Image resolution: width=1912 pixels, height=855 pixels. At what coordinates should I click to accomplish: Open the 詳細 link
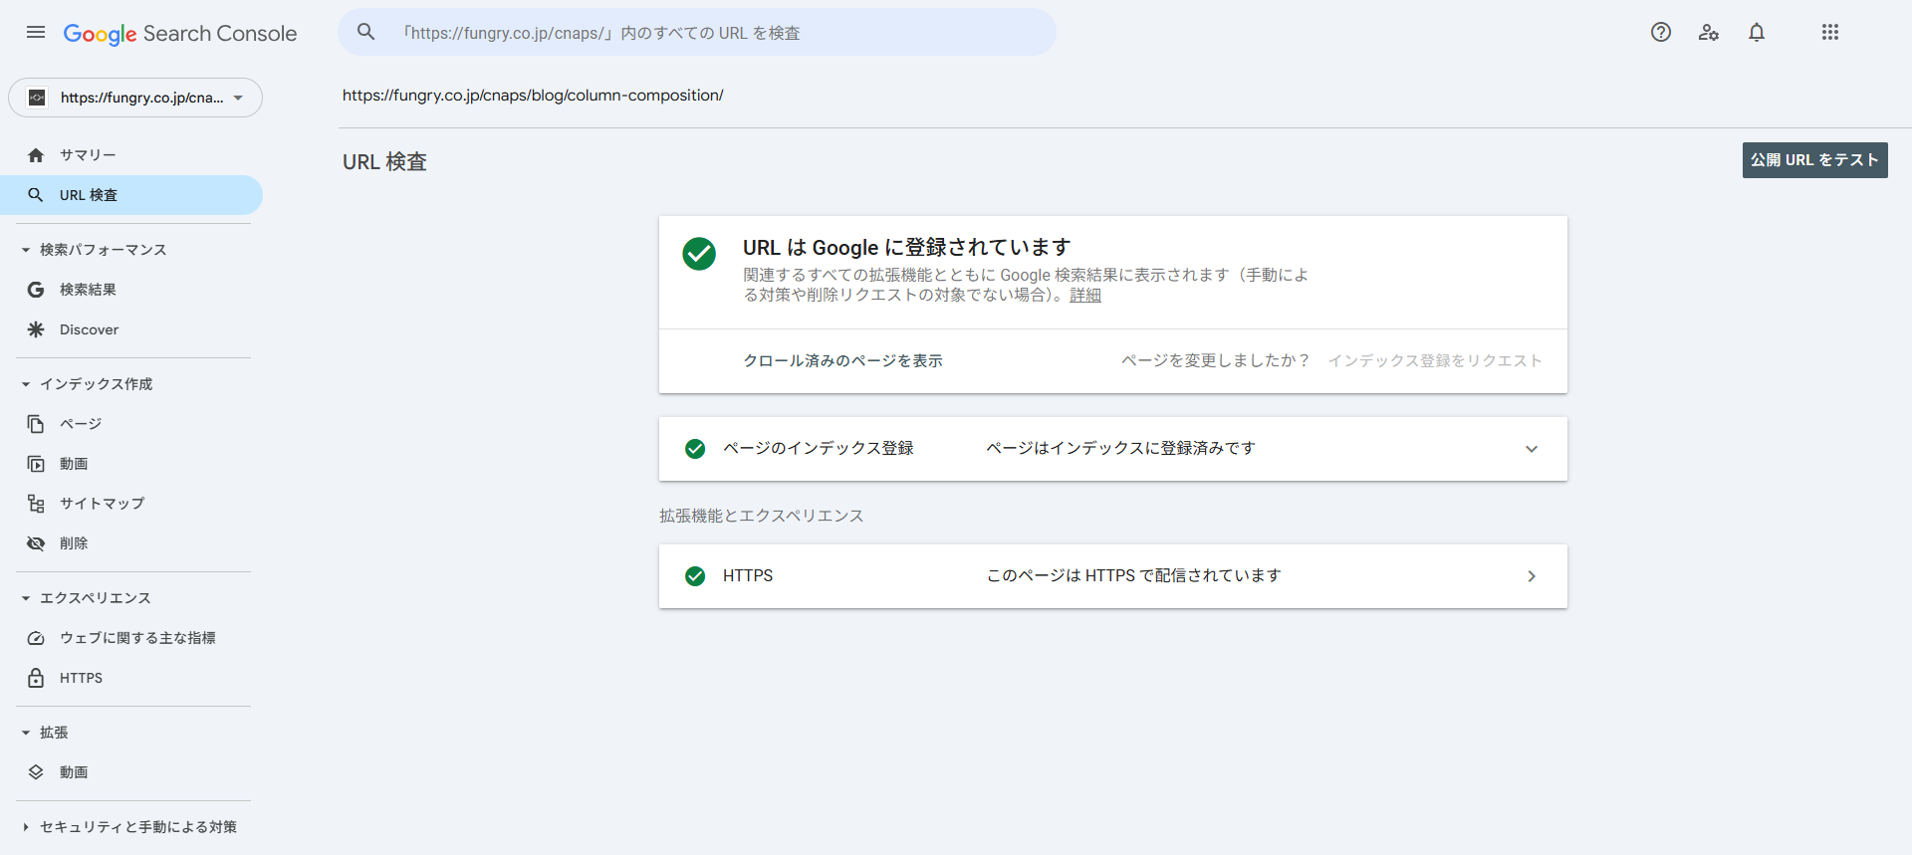(x=1085, y=295)
